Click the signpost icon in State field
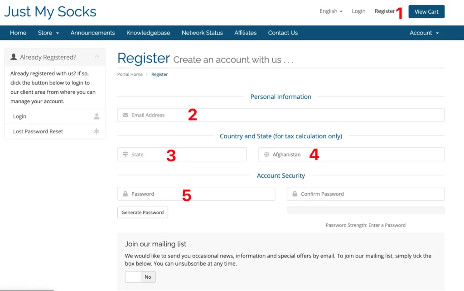The width and height of the screenshot is (464, 291). 125,154
